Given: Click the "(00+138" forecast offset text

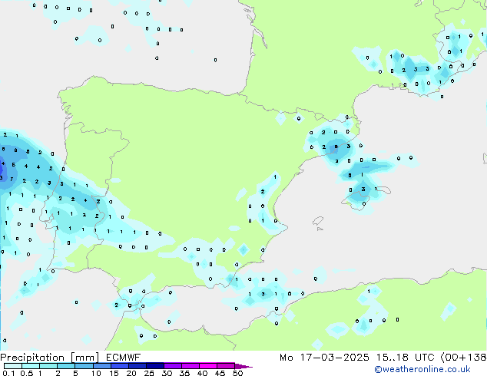Looking at the screenshot, I should click(x=464, y=358).
